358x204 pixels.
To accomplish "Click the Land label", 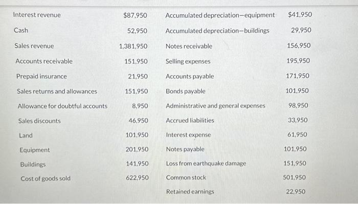I will pos(26,135).
